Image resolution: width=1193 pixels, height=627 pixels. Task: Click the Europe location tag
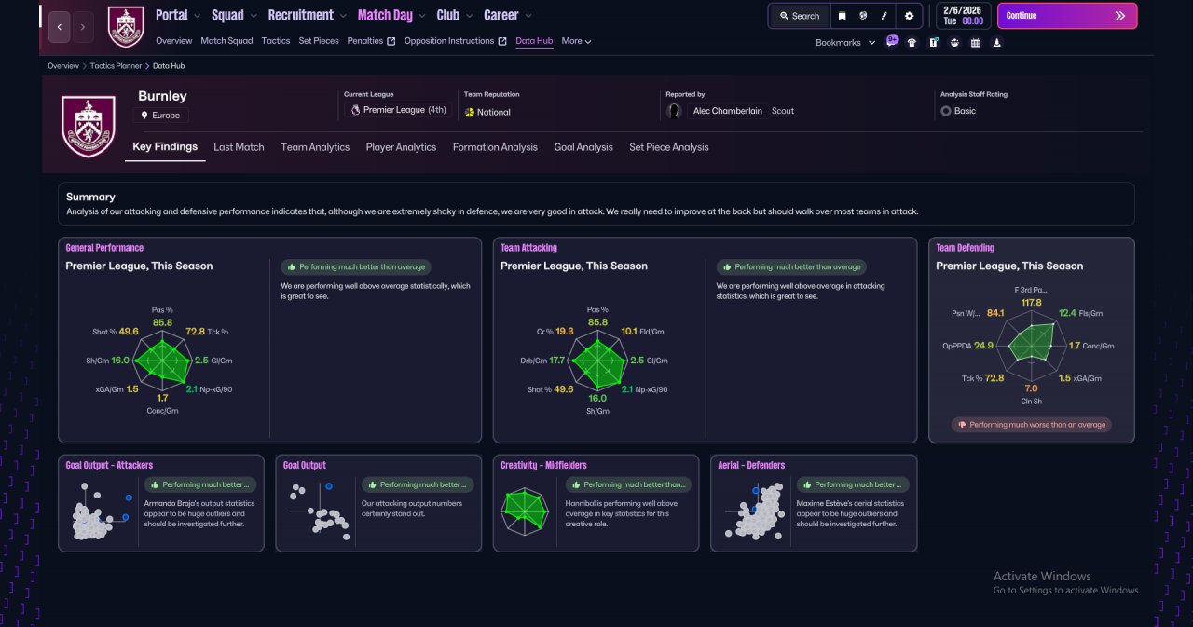pyautogui.click(x=160, y=116)
